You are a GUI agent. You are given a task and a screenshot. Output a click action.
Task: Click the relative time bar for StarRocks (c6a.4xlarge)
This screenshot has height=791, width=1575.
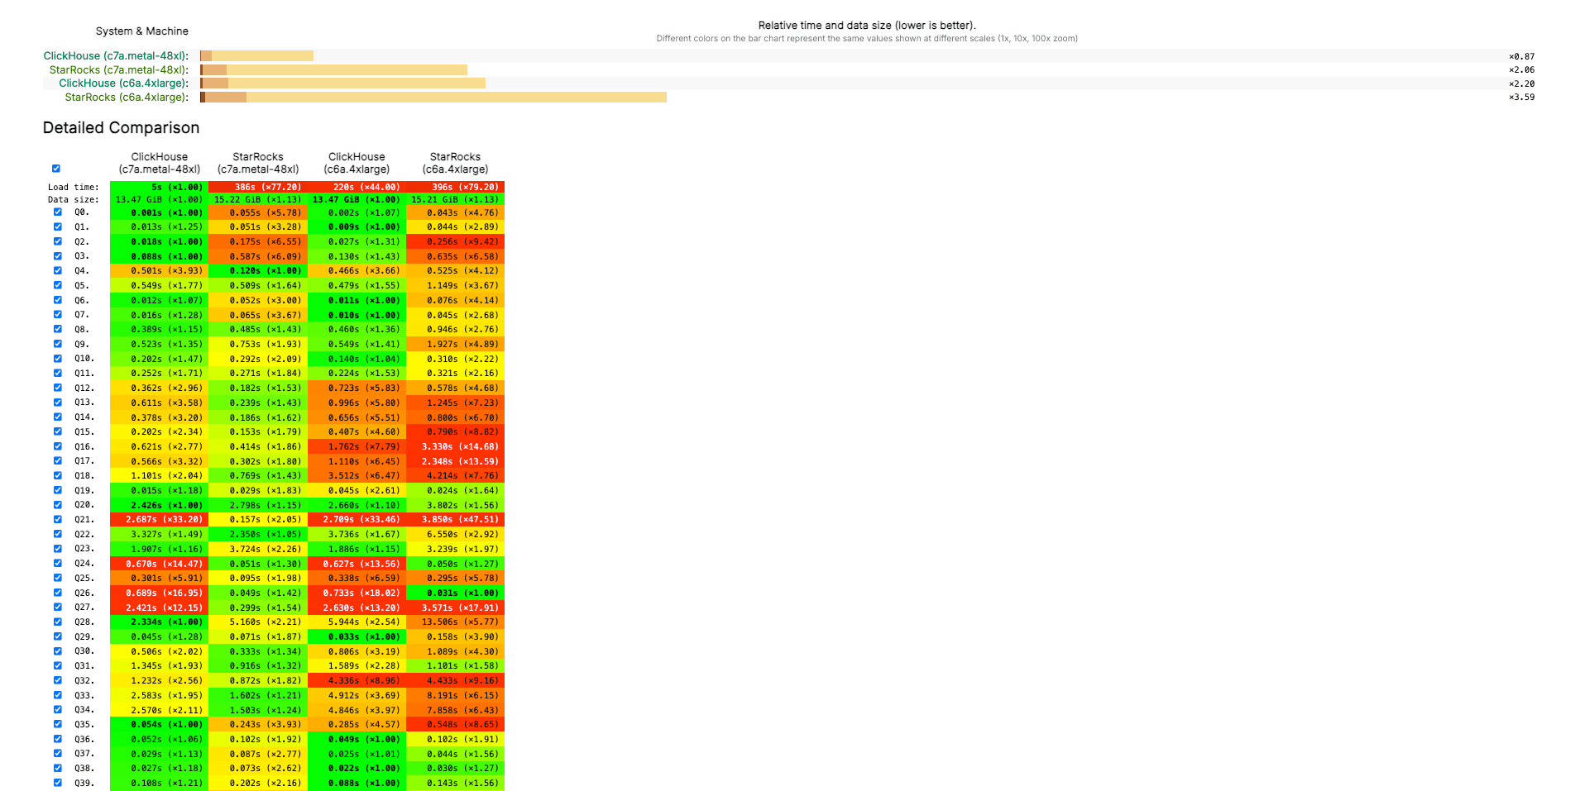pyautogui.click(x=430, y=97)
